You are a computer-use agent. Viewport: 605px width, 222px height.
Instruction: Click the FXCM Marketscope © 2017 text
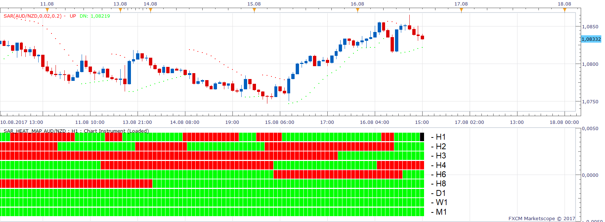542,218
